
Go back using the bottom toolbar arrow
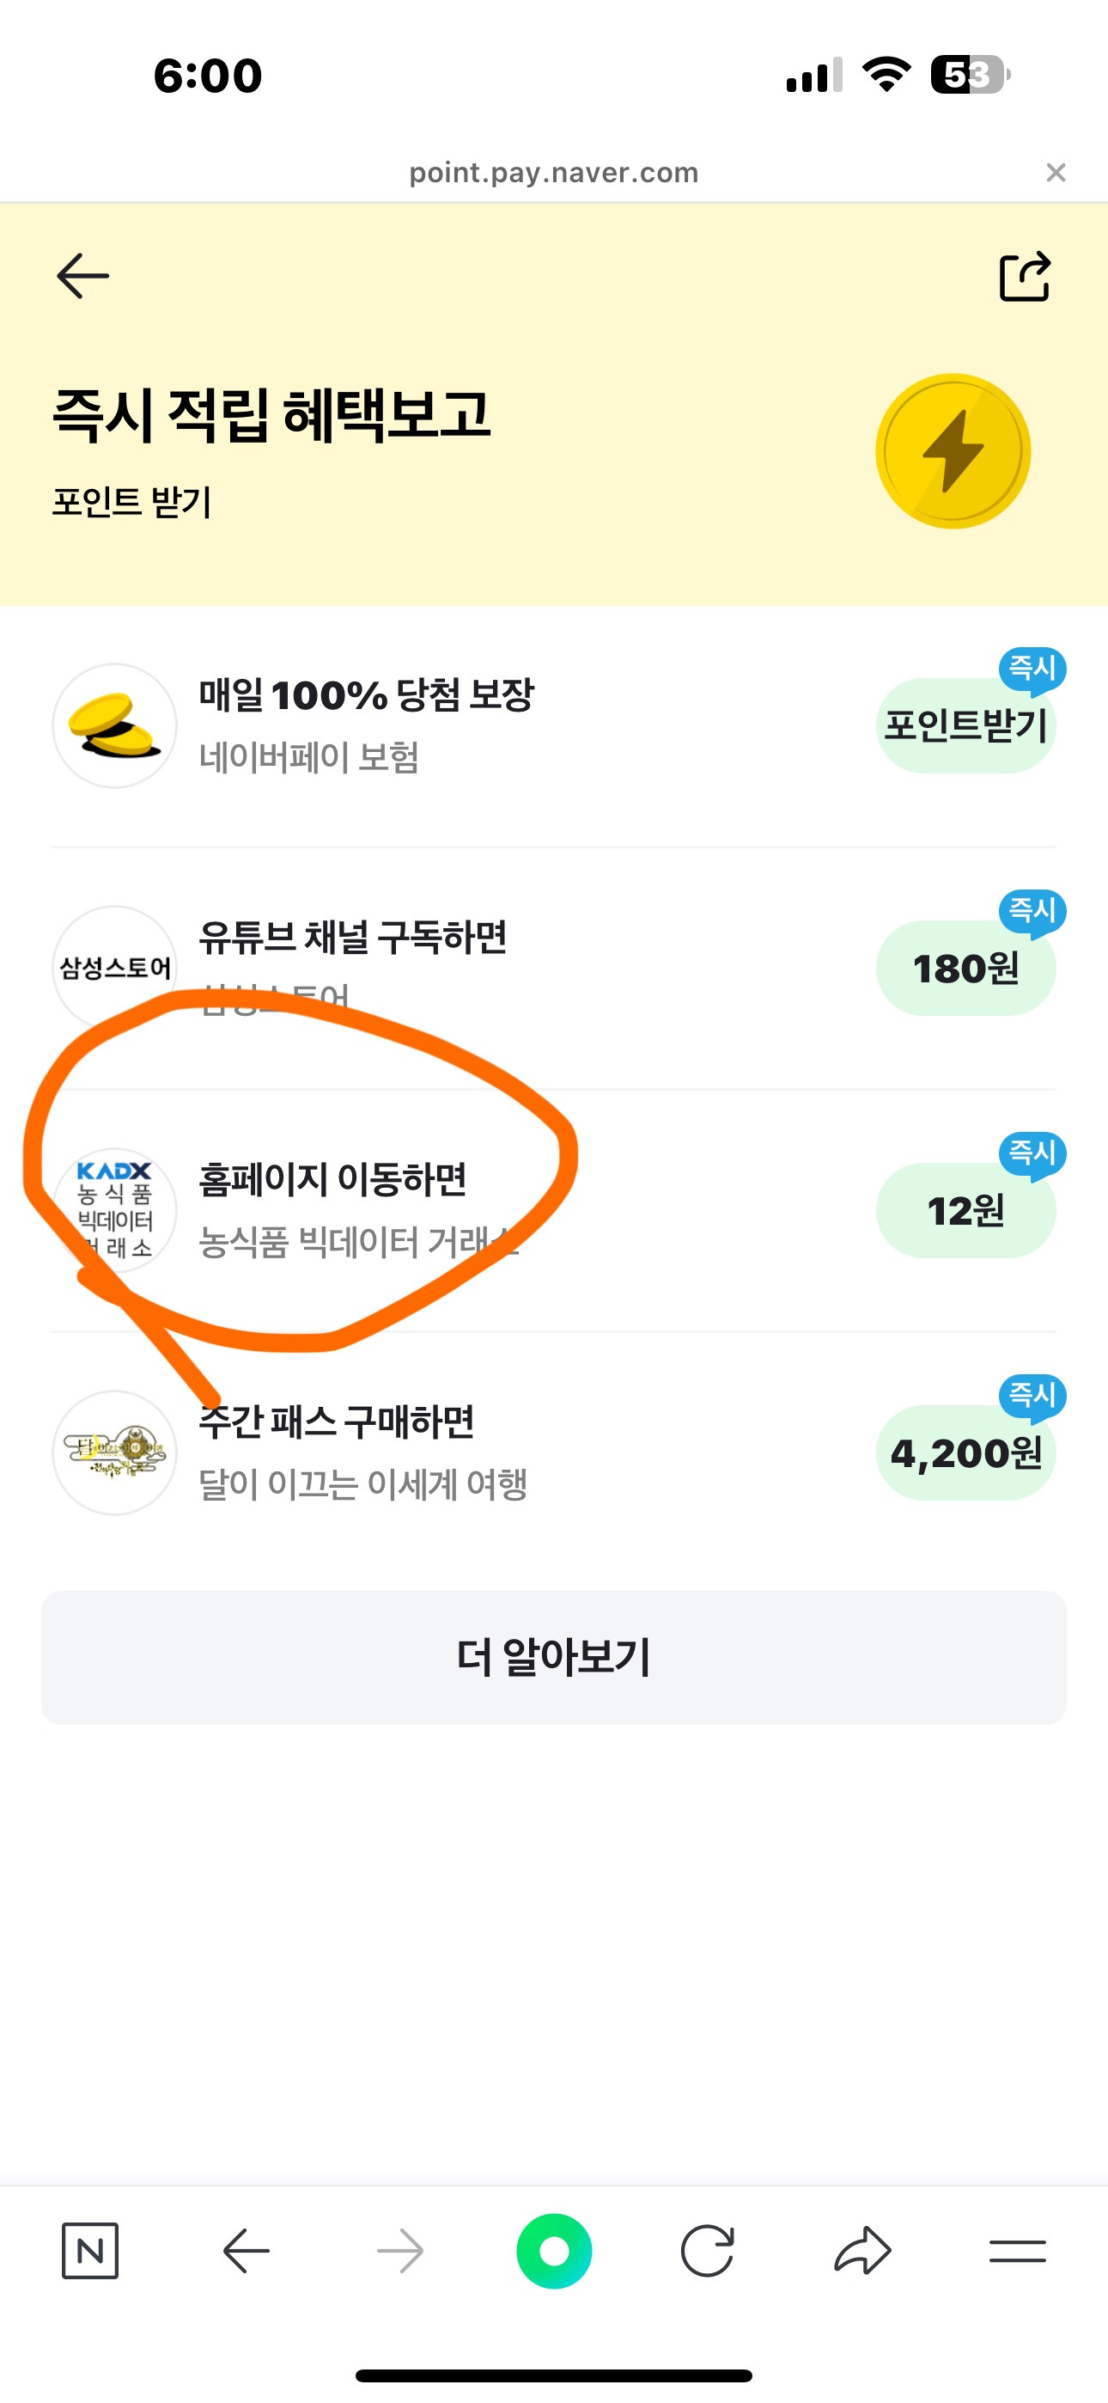tap(247, 2251)
